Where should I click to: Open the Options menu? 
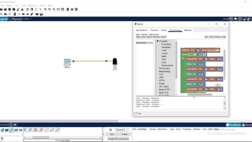click(x=9, y=6)
